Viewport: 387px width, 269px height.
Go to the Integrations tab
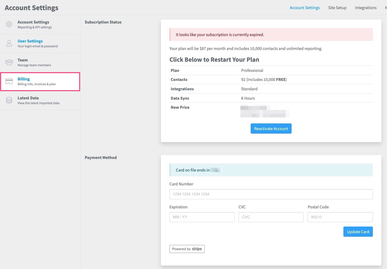click(x=365, y=8)
